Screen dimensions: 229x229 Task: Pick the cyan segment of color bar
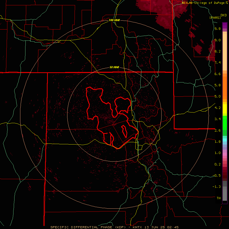point(225,140)
